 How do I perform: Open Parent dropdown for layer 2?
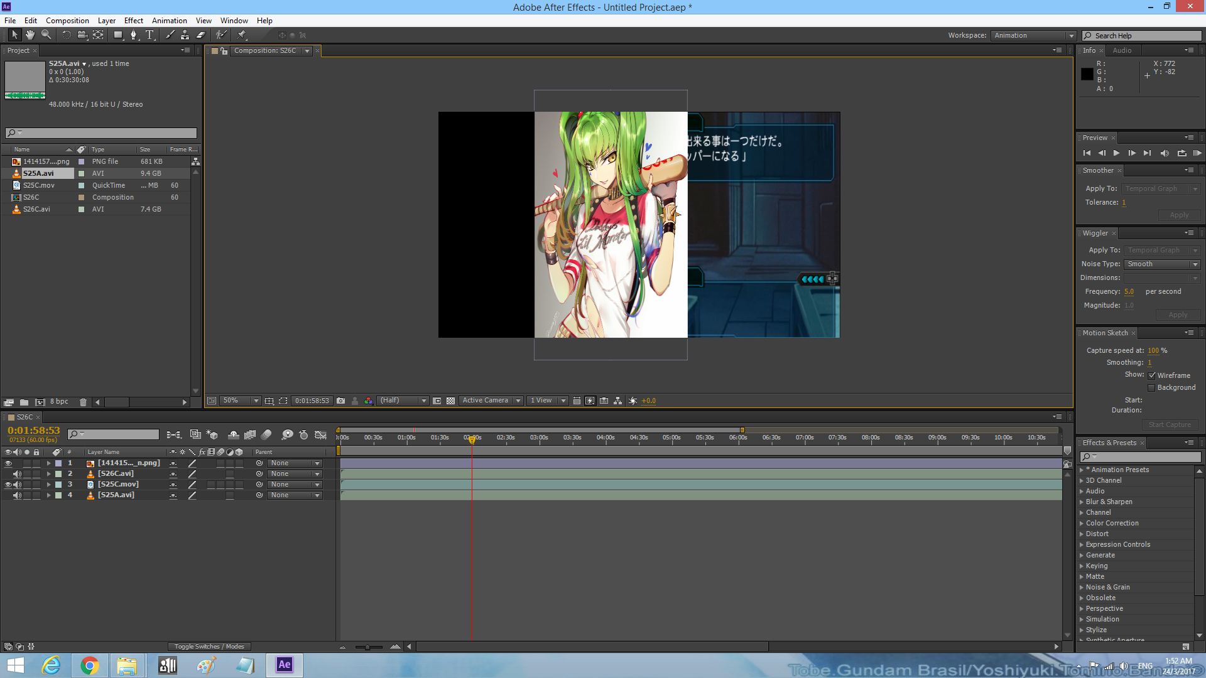pyautogui.click(x=295, y=474)
